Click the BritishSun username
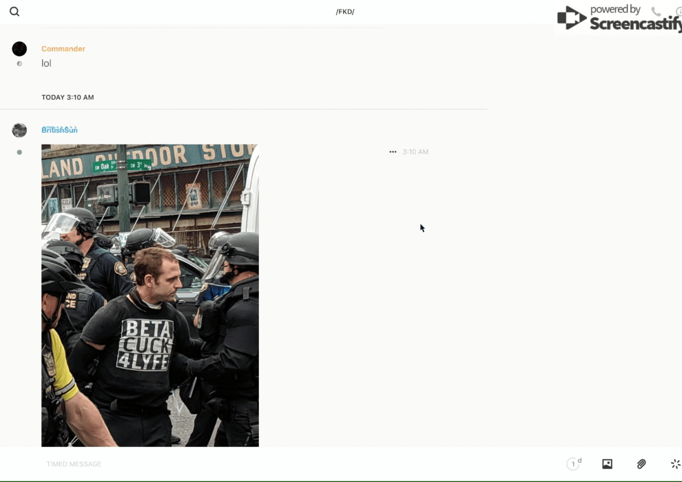Viewport: 682px width, 482px height. (59, 129)
